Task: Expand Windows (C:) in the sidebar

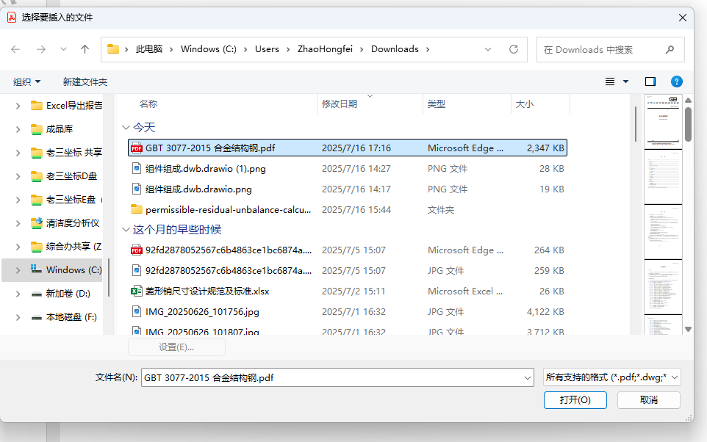Action: pos(19,270)
